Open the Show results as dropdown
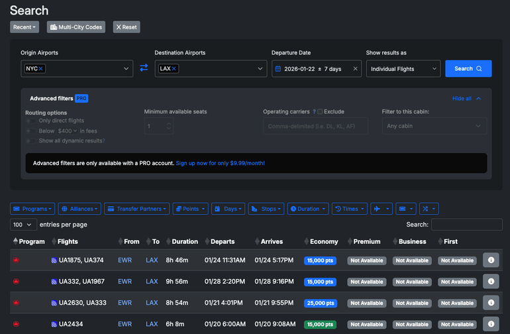This screenshot has width=510, height=334. point(403,68)
